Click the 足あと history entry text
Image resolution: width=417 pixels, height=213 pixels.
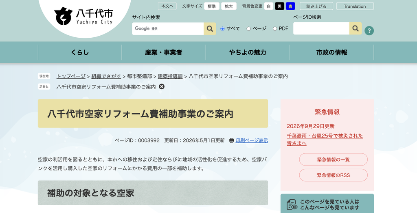[x=106, y=87]
